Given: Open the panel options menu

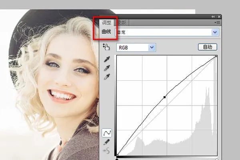Looking at the screenshot, I should tap(217, 23).
